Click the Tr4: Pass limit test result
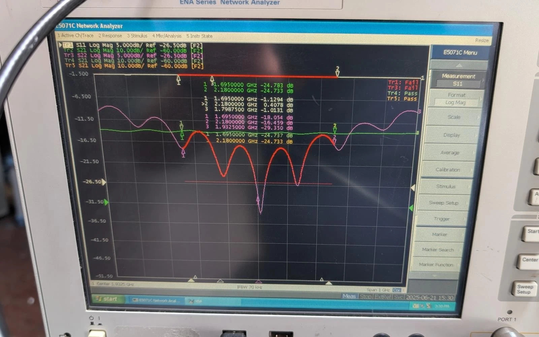 point(402,93)
